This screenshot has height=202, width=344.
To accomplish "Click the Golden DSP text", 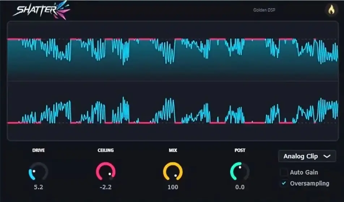I will 264,10.
